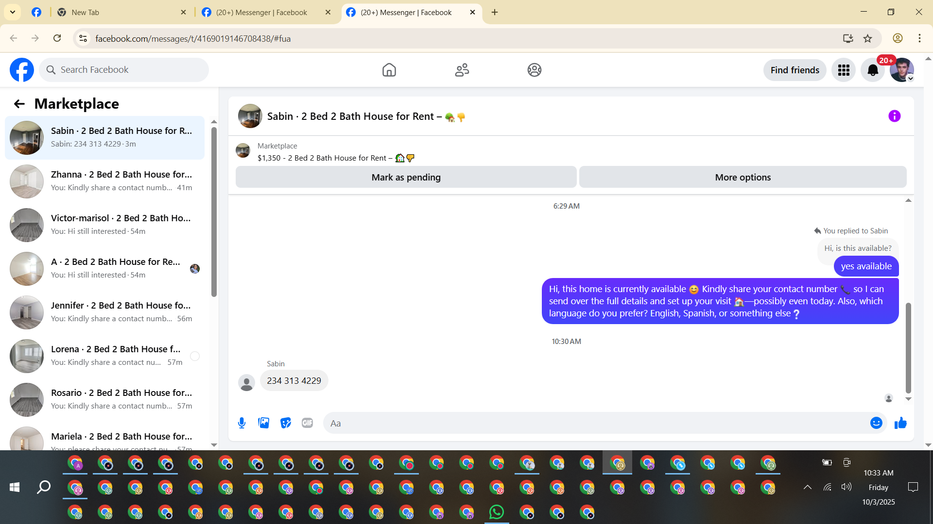Send a thumbs-up like

point(900,423)
